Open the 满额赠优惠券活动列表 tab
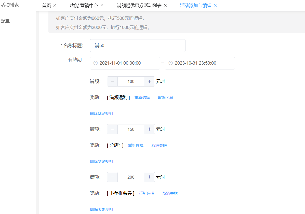305x214 pixels. [139, 5]
